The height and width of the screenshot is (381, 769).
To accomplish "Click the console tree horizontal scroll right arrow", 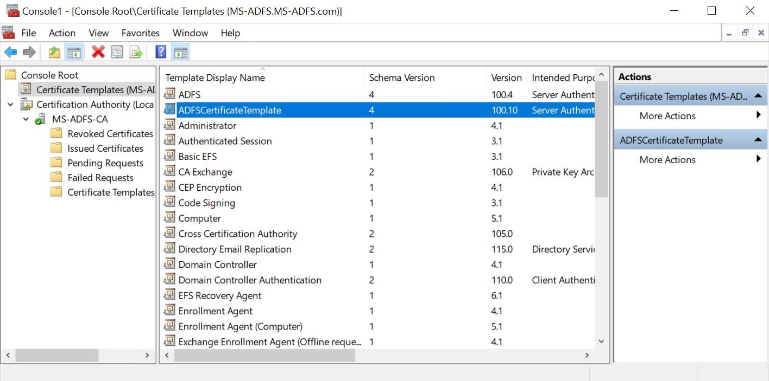I will [x=147, y=355].
